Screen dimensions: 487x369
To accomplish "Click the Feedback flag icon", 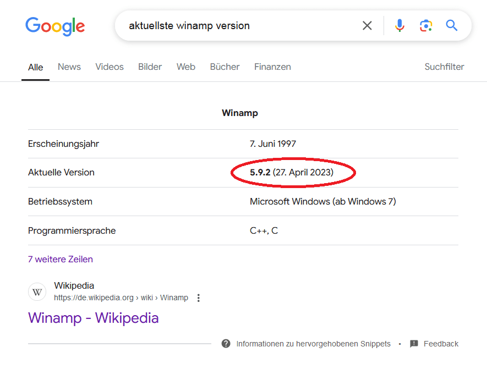I will click(x=414, y=344).
